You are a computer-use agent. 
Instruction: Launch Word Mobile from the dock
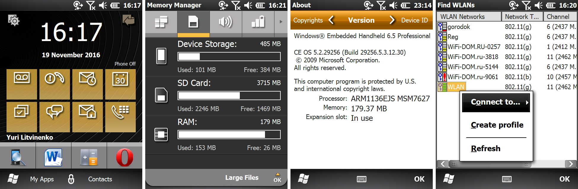(x=53, y=157)
